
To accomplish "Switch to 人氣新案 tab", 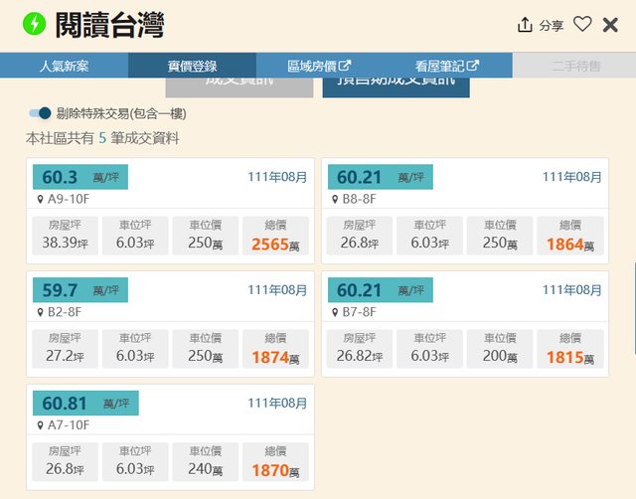I will (x=64, y=66).
